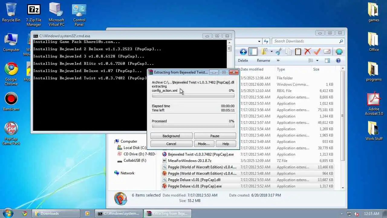This screenshot has width=387, height=218.
Task: Click the Computer desktop icon
Action: point(11,42)
